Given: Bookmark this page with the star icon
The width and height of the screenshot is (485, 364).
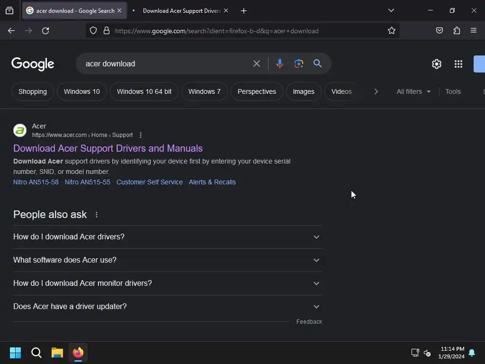Looking at the screenshot, I should click(x=392, y=31).
